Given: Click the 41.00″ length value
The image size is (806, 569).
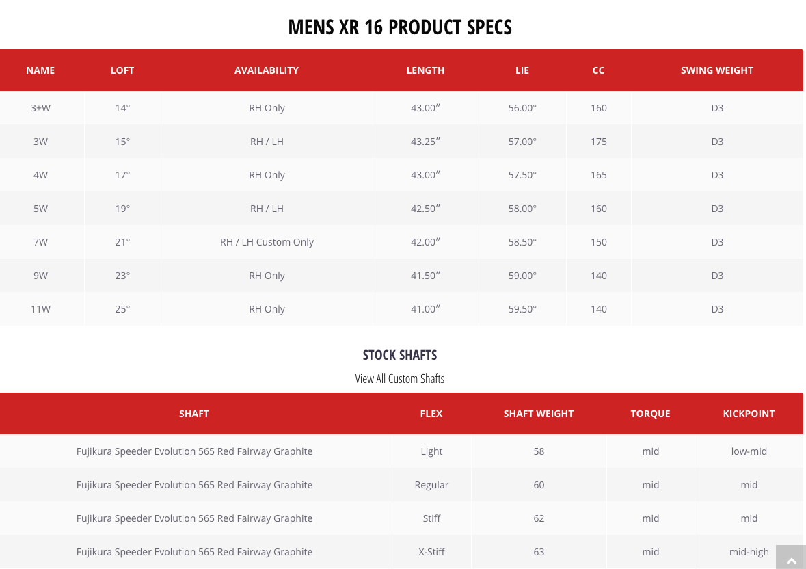Looking at the screenshot, I should (426, 308).
